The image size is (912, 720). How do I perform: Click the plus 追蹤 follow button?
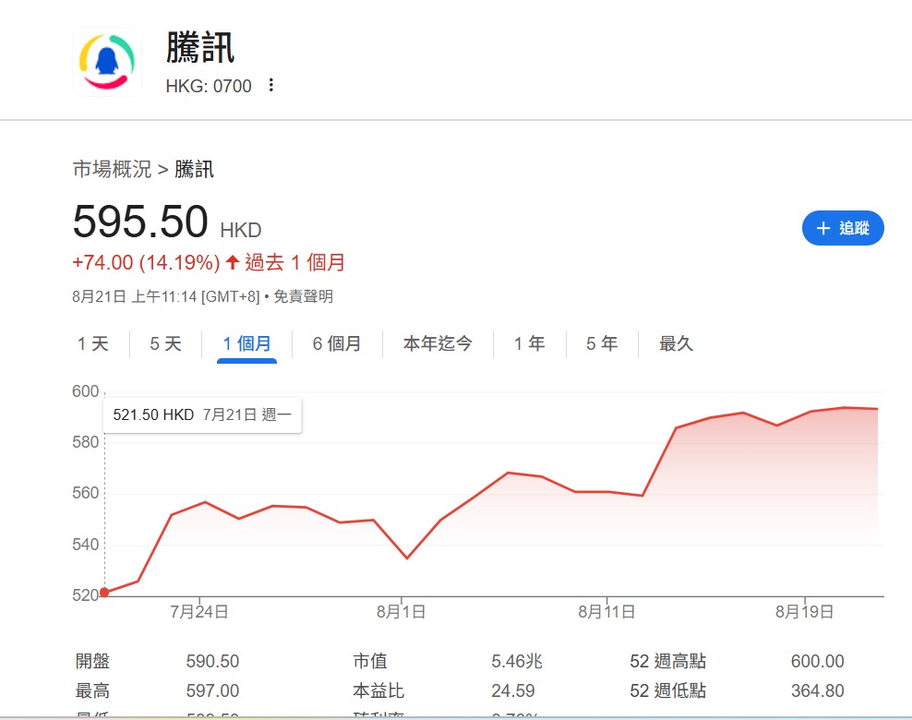843,228
